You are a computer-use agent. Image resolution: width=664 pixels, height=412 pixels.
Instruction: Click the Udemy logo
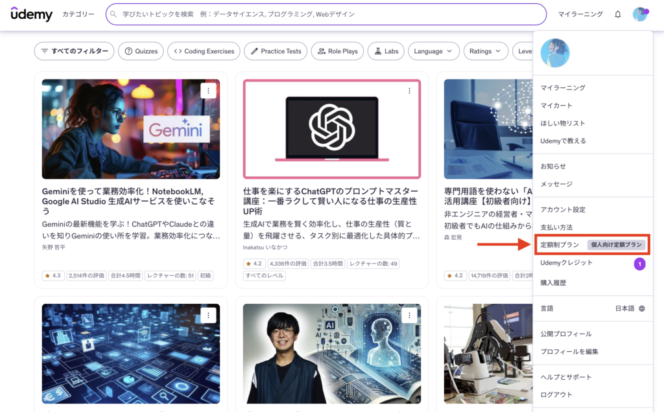click(31, 14)
